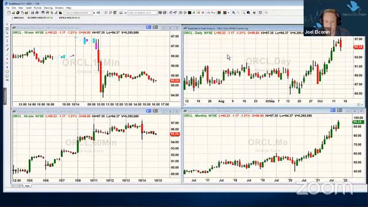
Task: Open the Help menu
Action: pyautogui.click(x=68, y=7)
